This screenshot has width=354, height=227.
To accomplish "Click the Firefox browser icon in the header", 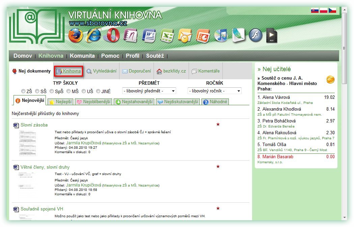I will (75, 36).
